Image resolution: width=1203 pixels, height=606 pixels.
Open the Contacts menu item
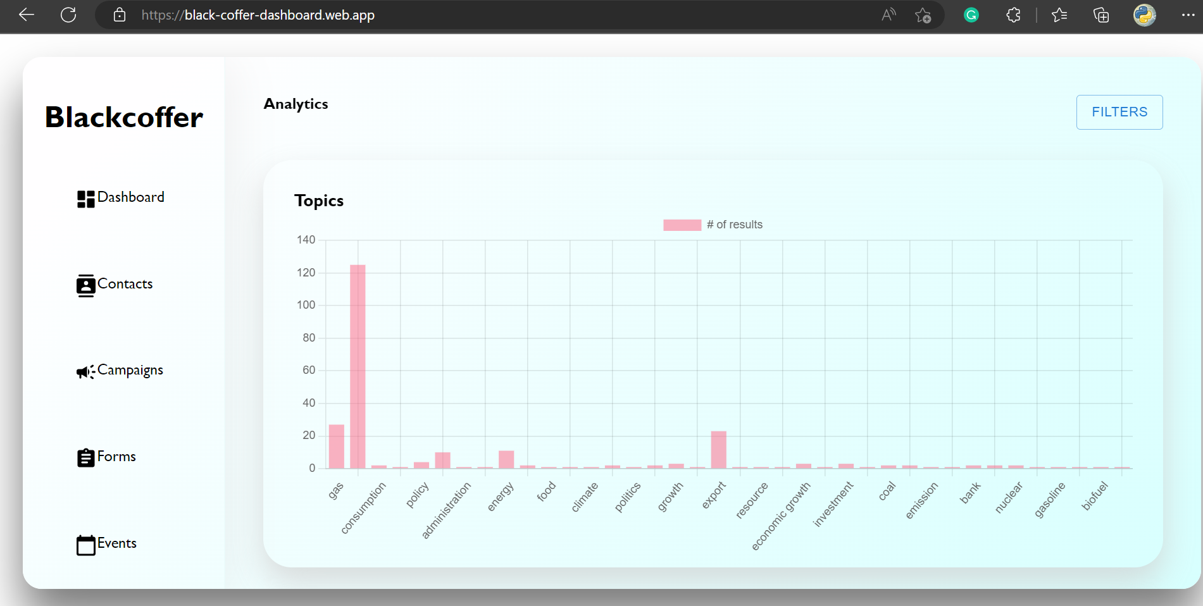click(x=125, y=284)
